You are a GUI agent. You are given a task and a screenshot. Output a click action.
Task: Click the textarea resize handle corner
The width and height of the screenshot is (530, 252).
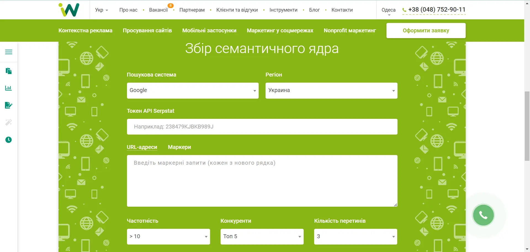[396, 205]
